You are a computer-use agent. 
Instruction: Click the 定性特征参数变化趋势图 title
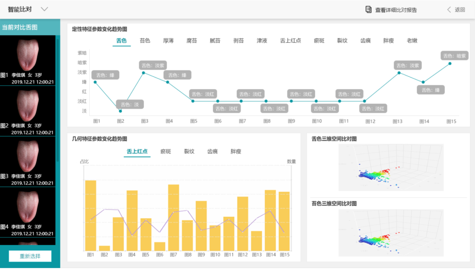click(x=99, y=29)
